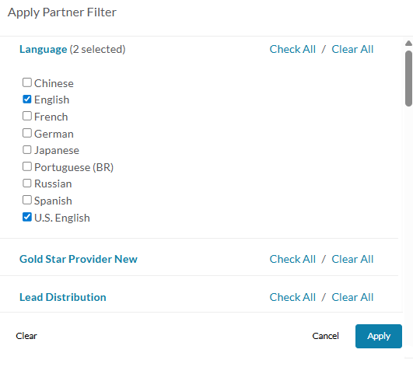The image size is (413, 367).
Task: Enable the Spanish language filter
Action: point(27,200)
